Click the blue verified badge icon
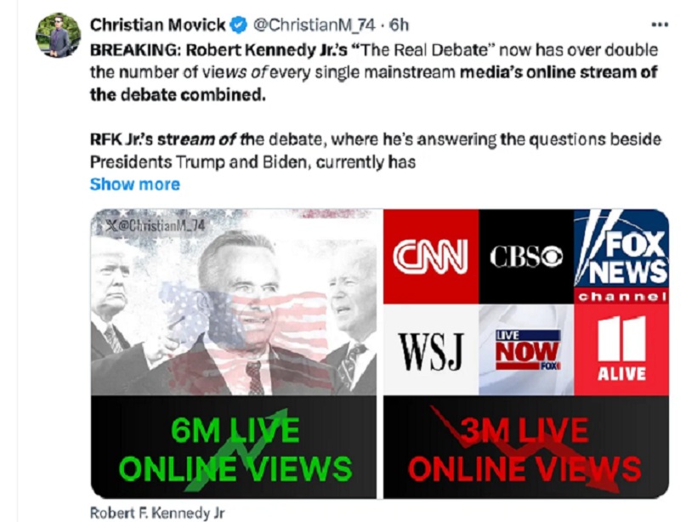Screen dimensions: 686x522 (x=239, y=25)
